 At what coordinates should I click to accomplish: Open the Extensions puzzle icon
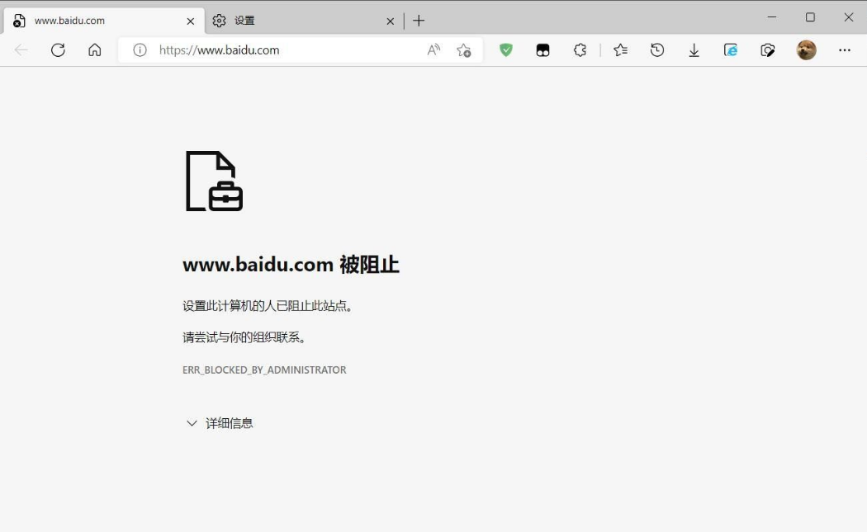pos(580,50)
